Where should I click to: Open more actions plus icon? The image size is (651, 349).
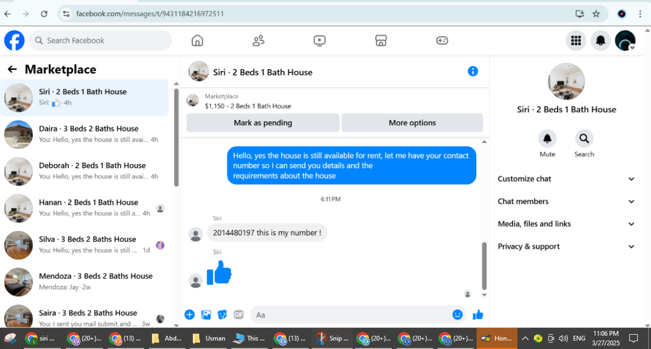coord(189,315)
